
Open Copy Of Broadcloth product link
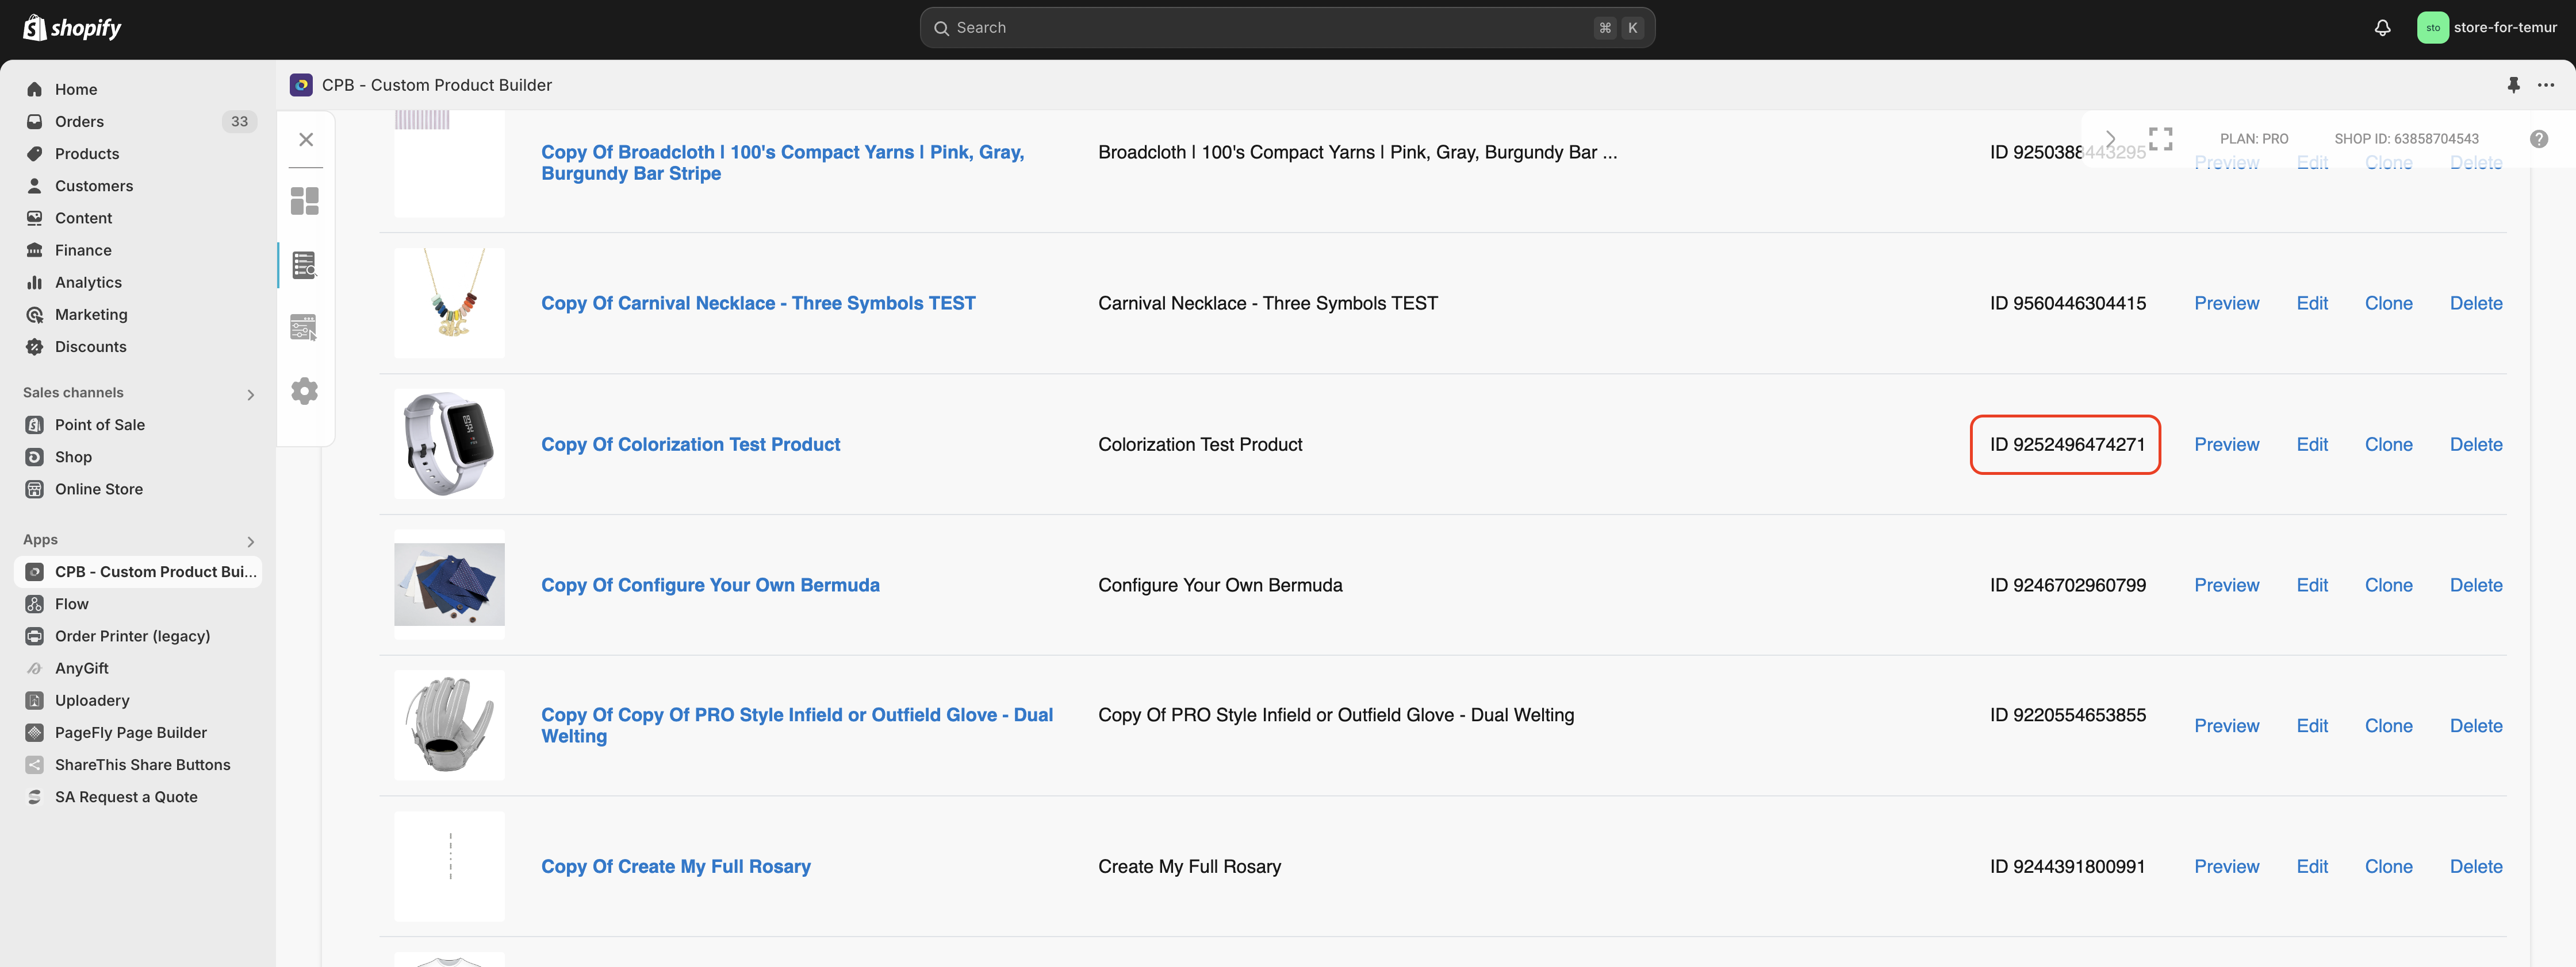pyautogui.click(x=783, y=163)
